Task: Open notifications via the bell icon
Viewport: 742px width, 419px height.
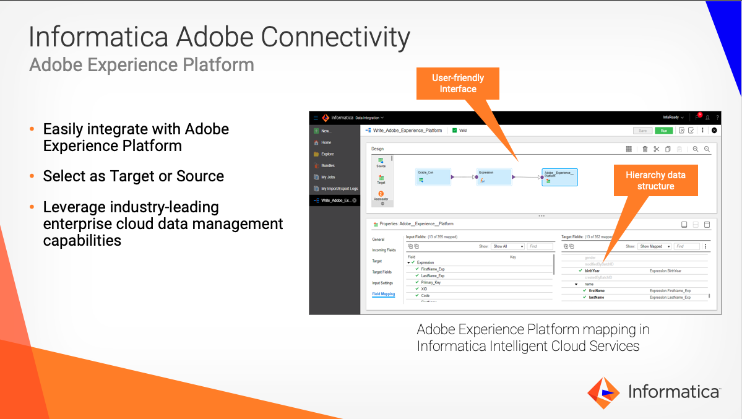Action: point(698,117)
